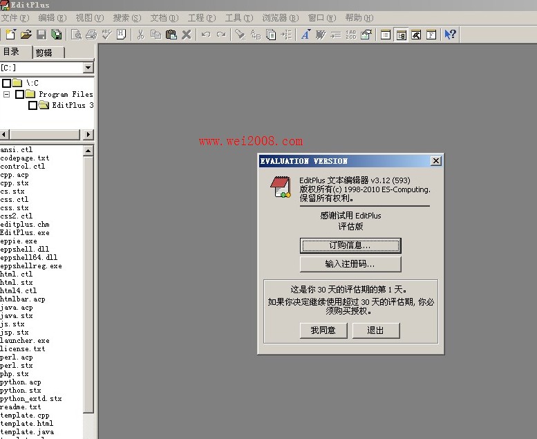
Task: Activate context help pointer icon
Action: tap(450, 35)
